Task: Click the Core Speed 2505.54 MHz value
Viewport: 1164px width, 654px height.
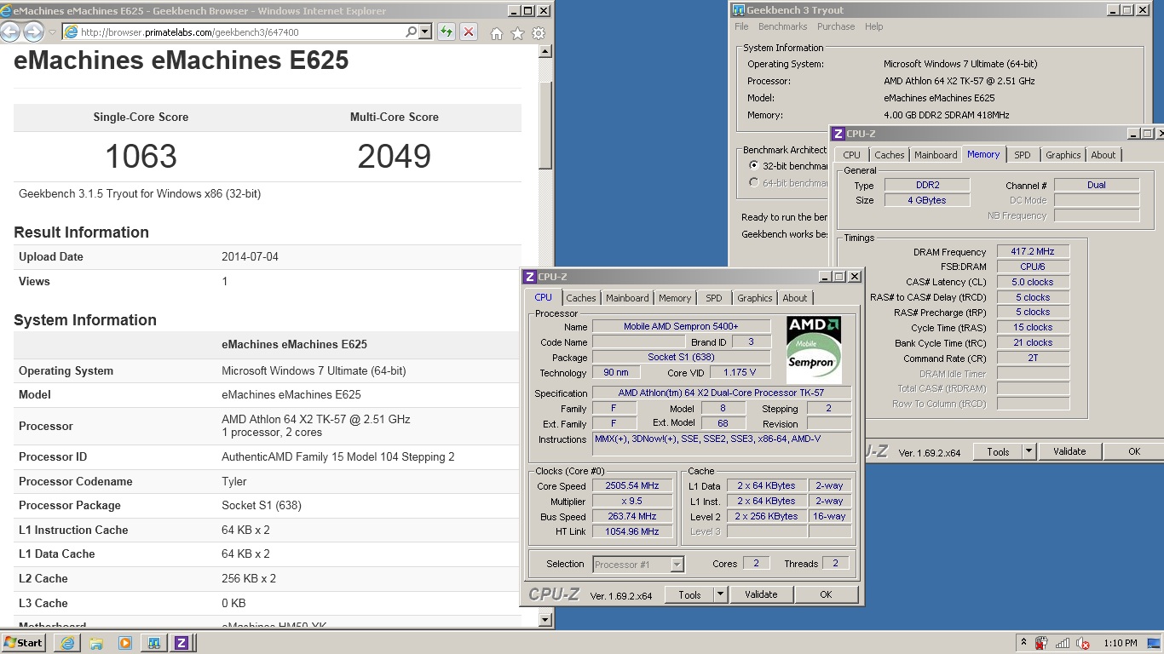Action: tap(632, 486)
